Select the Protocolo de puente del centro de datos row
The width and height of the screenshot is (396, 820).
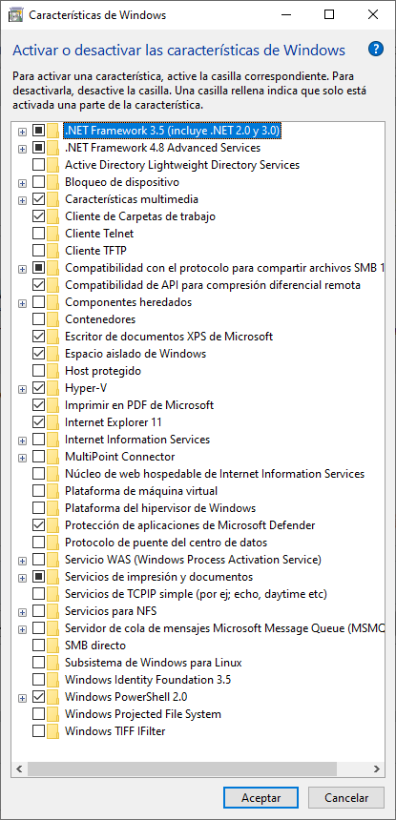(x=166, y=543)
